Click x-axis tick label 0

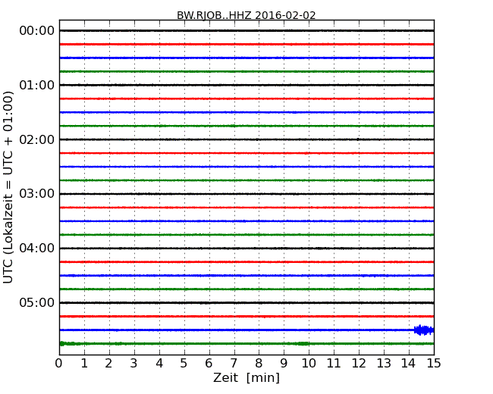pos(59,364)
